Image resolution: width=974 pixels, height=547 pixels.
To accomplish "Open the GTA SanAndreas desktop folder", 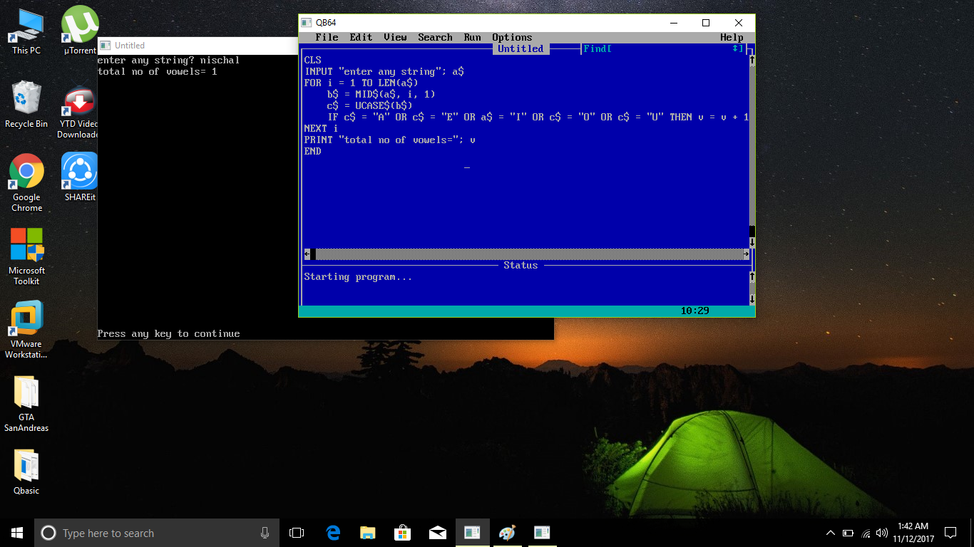I will (x=26, y=399).
